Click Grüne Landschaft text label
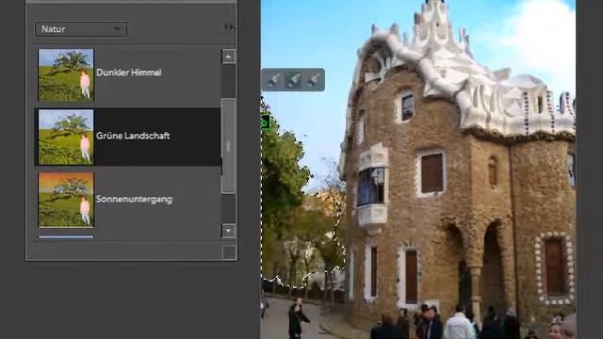The image size is (603, 339). point(133,136)
